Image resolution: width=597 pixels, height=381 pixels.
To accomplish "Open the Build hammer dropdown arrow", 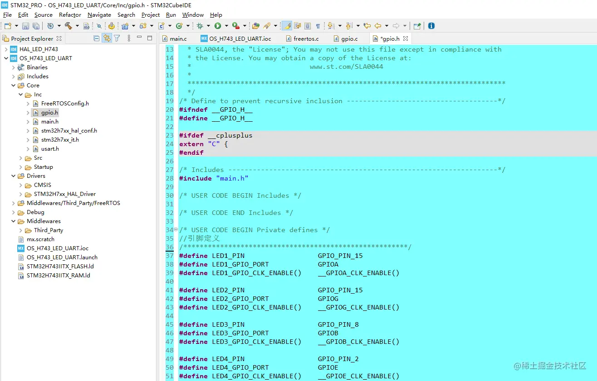I will pyautogui.click(x=77, y=26).
